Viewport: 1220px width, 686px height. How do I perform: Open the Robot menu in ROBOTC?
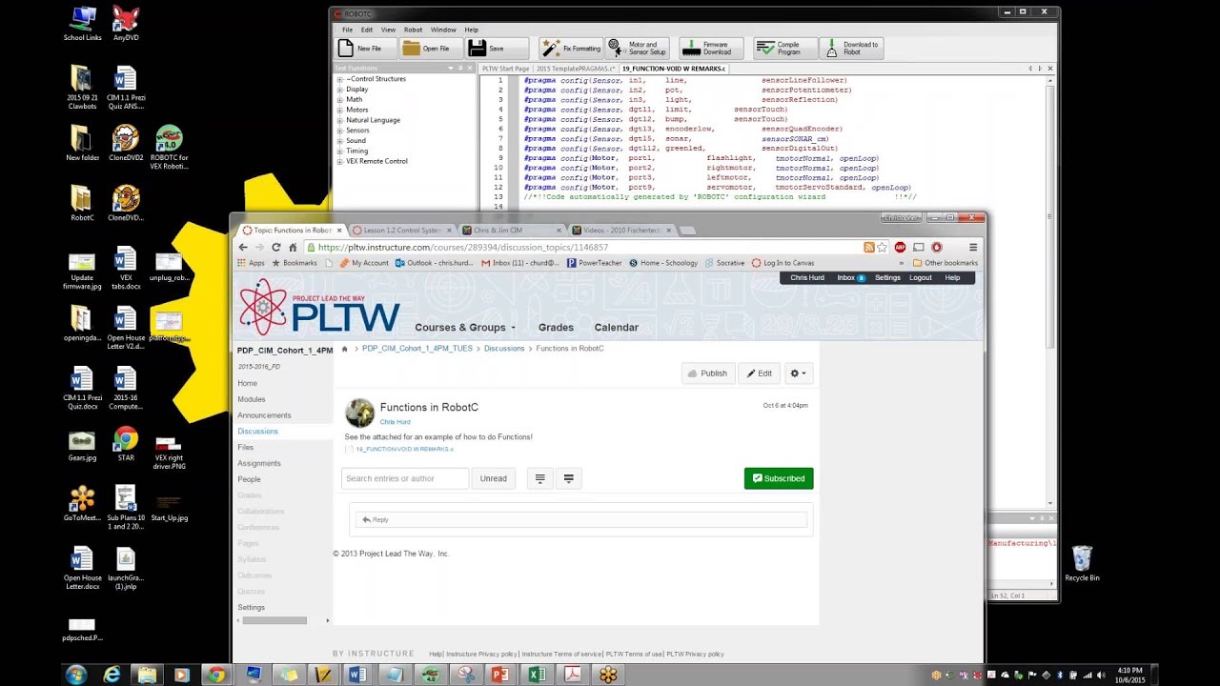pyautogui.click(x=413, y=30)
